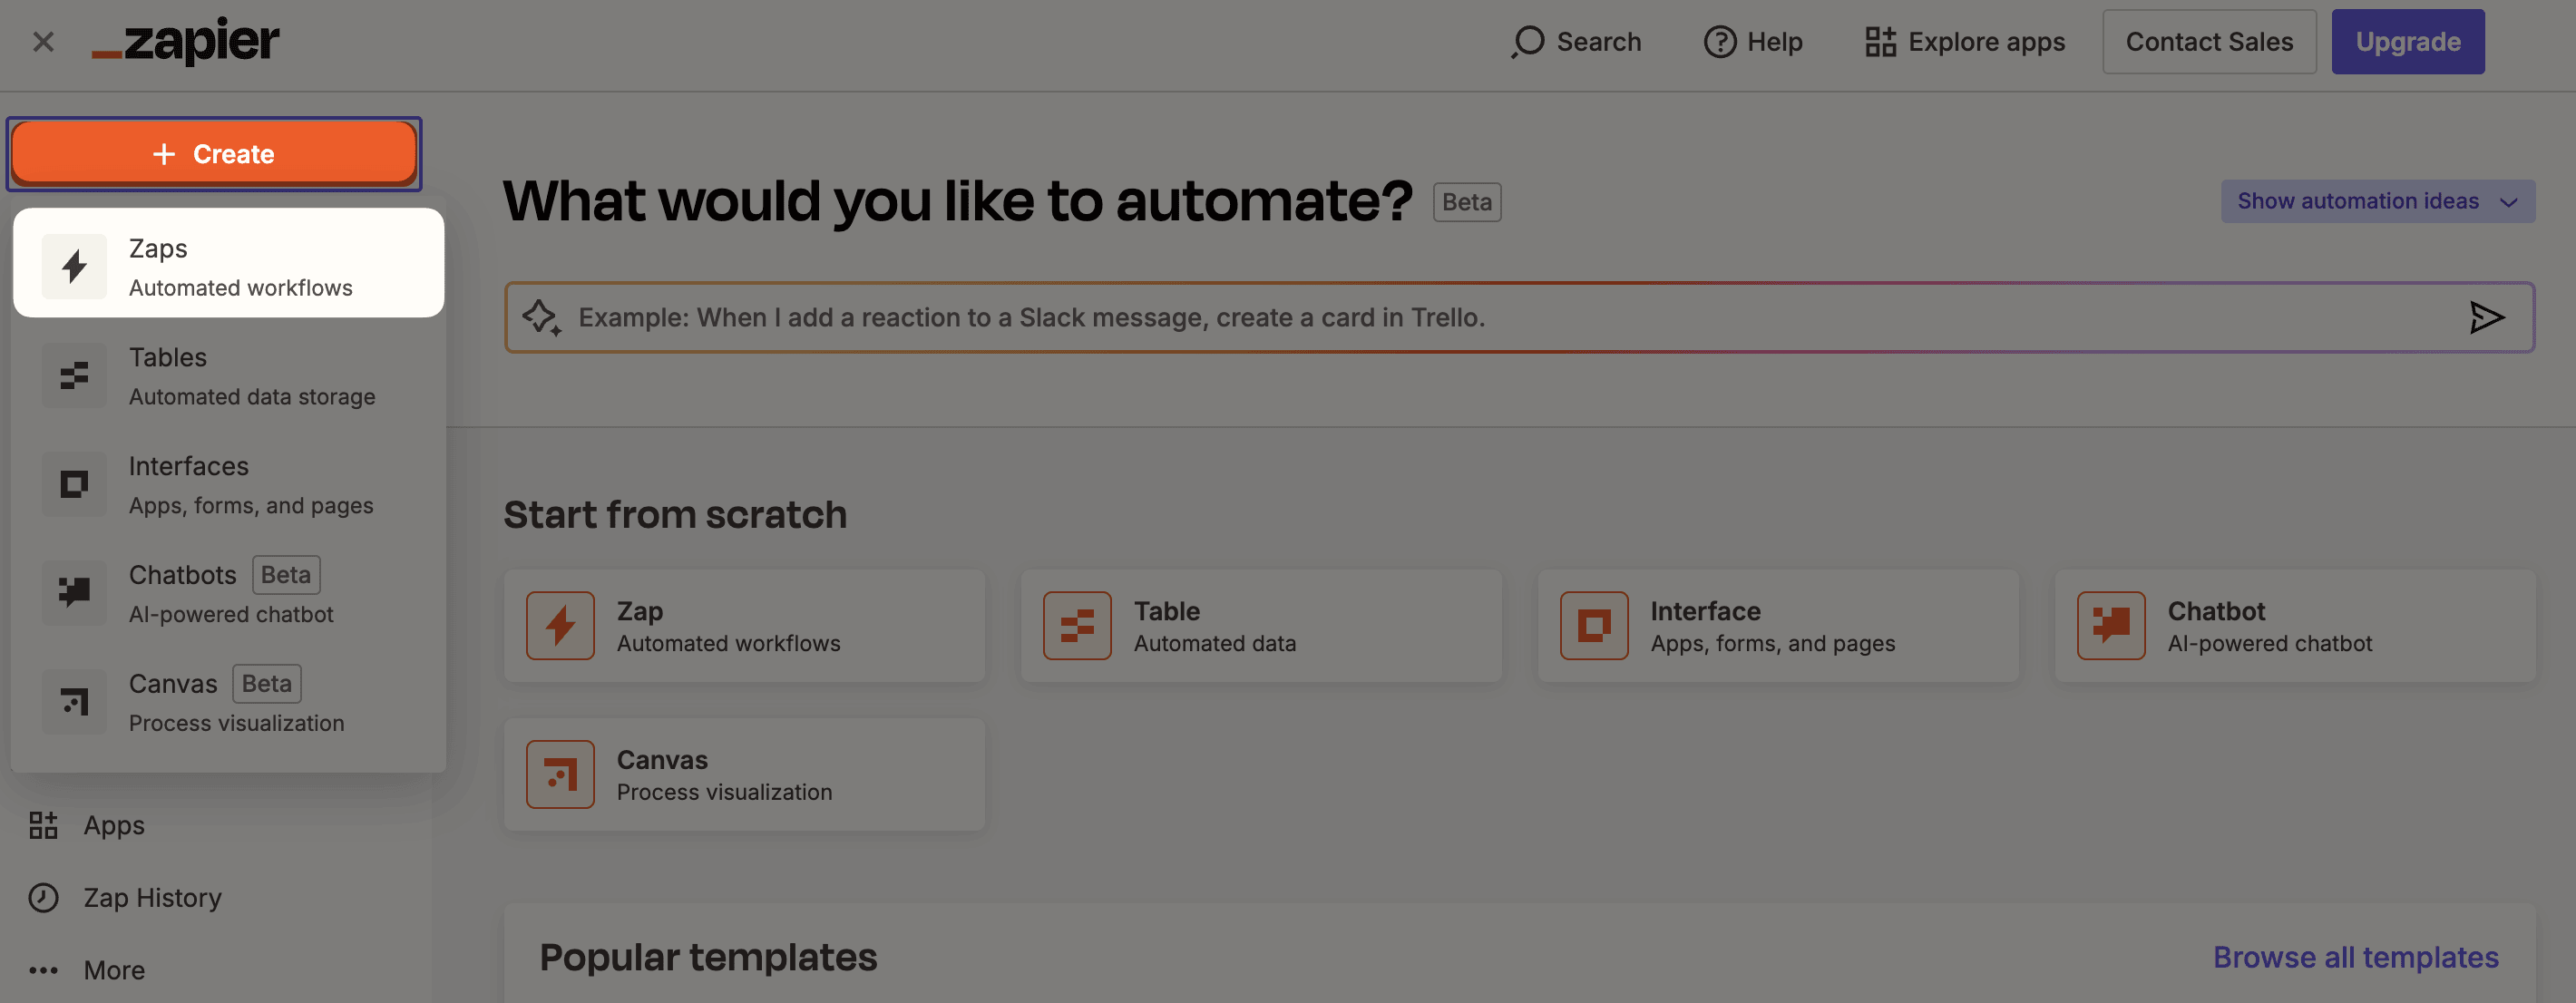The image size is (2576, 1003).
Task: Click the Tables menu icon
Action: [x=74, y=376]
